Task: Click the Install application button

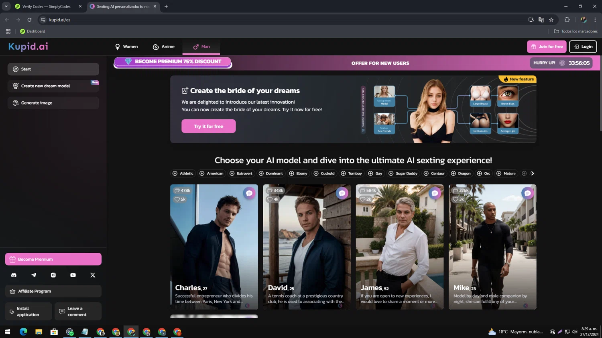Action: 28,311
